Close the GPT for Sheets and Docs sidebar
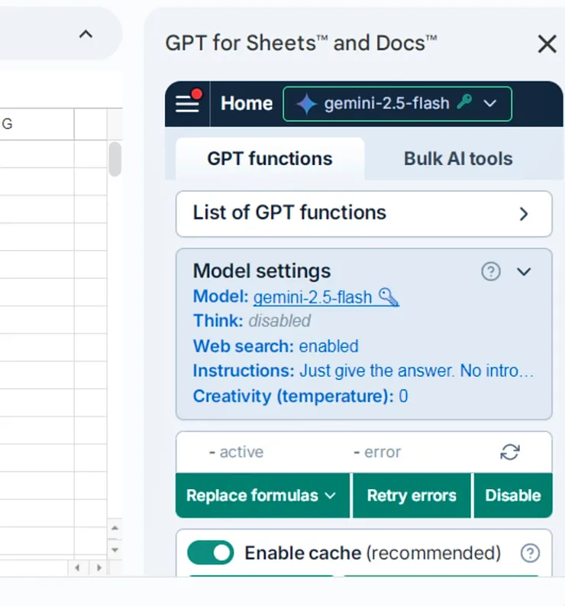The width and height of the screenshot is (565, 606). [547, 44]
